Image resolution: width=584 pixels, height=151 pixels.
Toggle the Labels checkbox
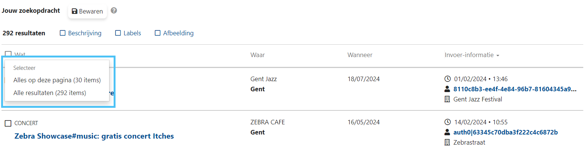[x=118, y=33]
